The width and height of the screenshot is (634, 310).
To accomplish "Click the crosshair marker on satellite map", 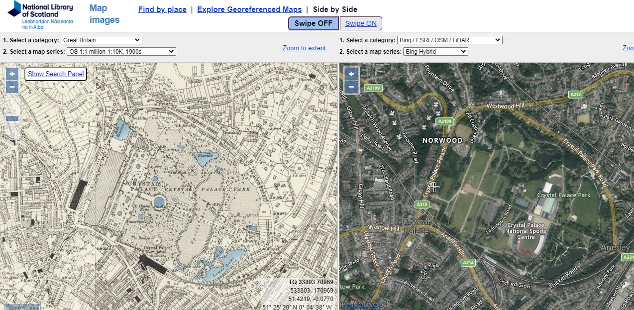I will [435, 187].
